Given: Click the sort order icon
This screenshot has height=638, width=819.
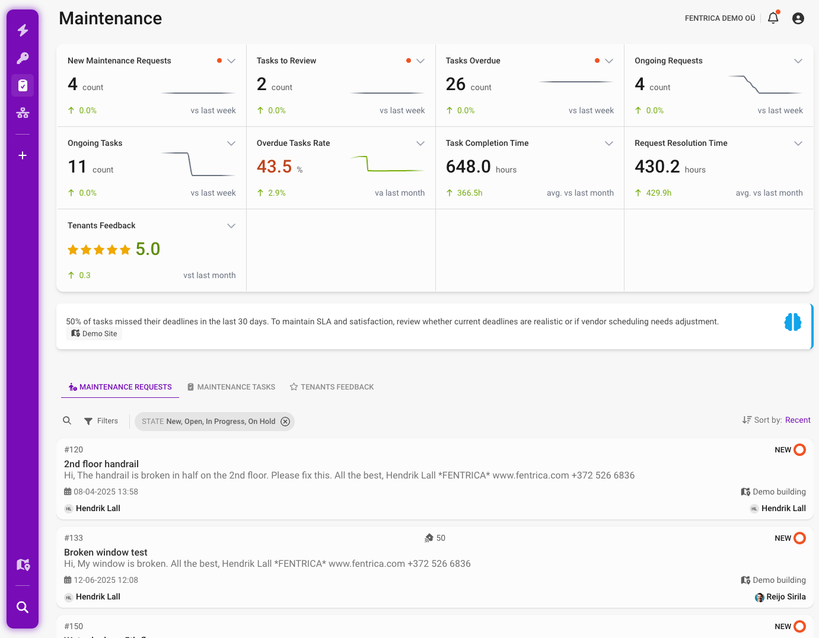Looking at the screenshot, I should 747,420.
